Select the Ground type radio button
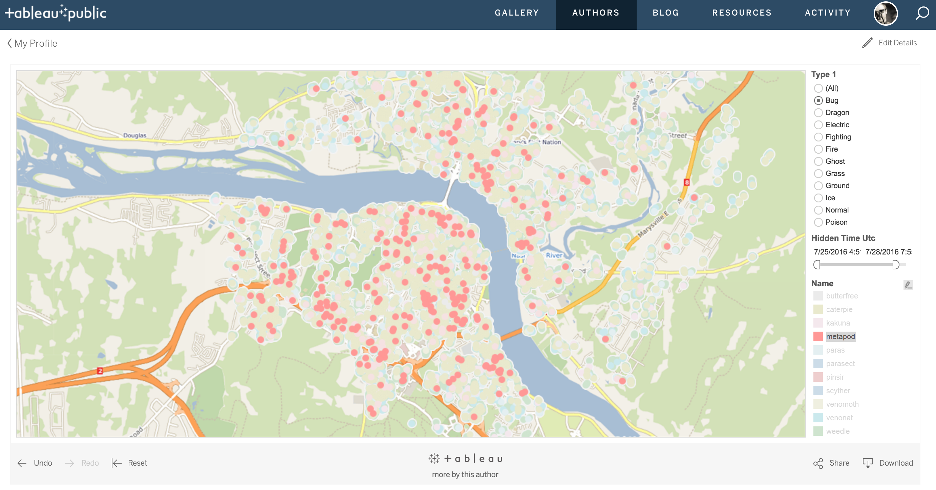 818,186
